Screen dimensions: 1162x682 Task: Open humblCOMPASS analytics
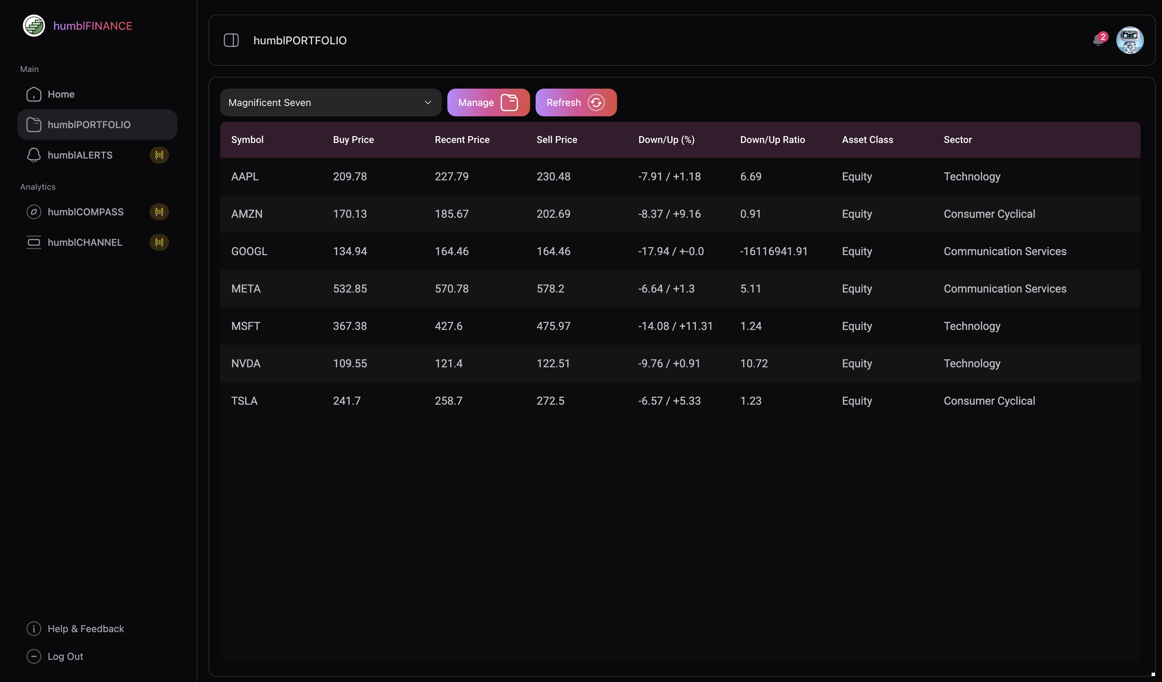[97, 212]
